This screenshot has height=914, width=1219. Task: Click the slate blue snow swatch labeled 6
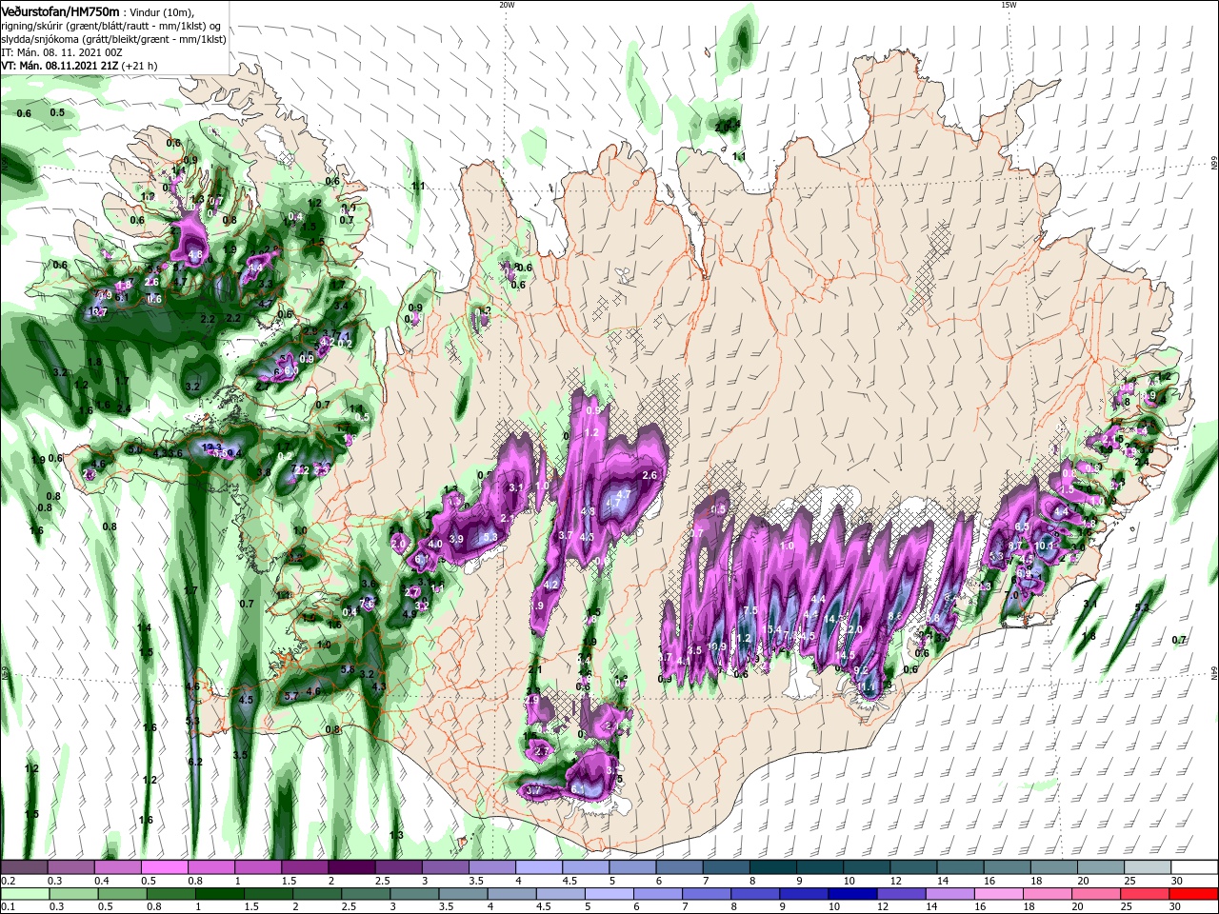click(679, 866)
